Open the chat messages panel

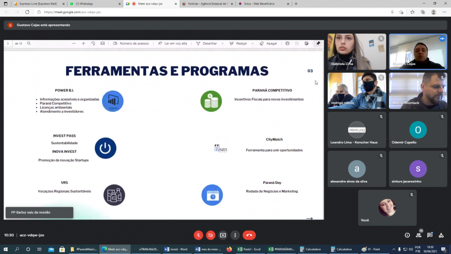pos(430,235)
